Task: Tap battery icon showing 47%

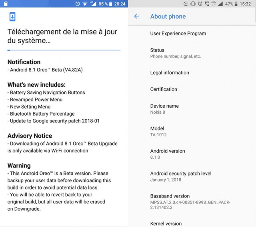Action: [236, 4]
